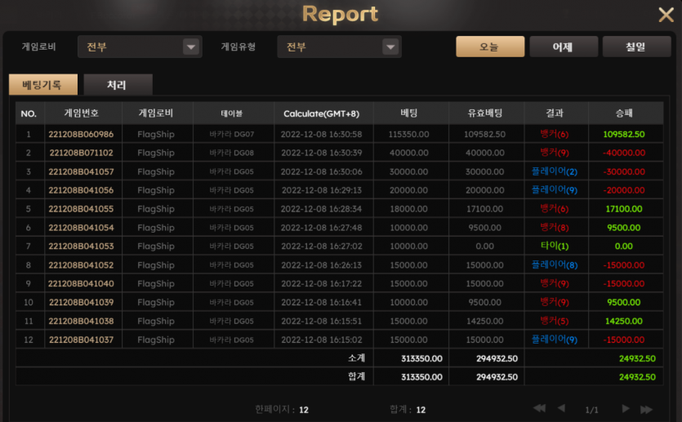The height and width of the screenshot is (422, 682).
Task: Click 합계 win/loss total 24932.50
Action: point(638,377)
